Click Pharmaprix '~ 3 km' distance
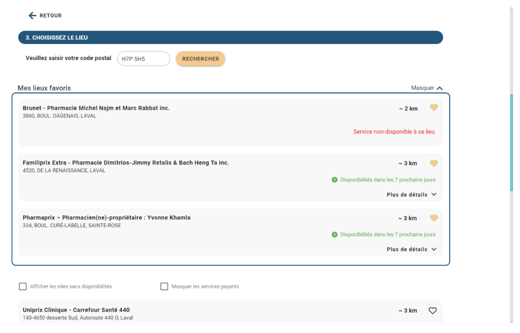The height and width of the screenshot is (333, 520). [408, 218]
